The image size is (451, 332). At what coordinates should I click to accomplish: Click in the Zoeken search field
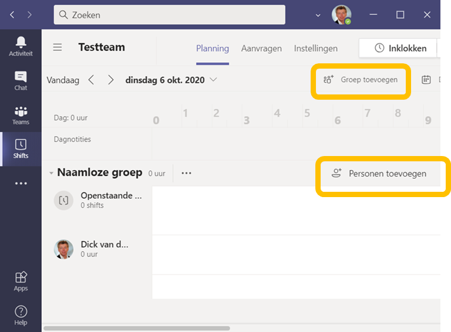[169, 15]
